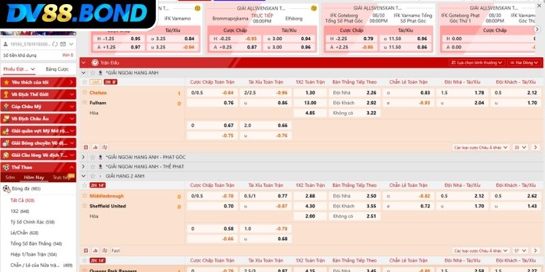Open the Hai Dòng display dropdown
The width and height of the screenshot is (545, 272).
(523, 62)
